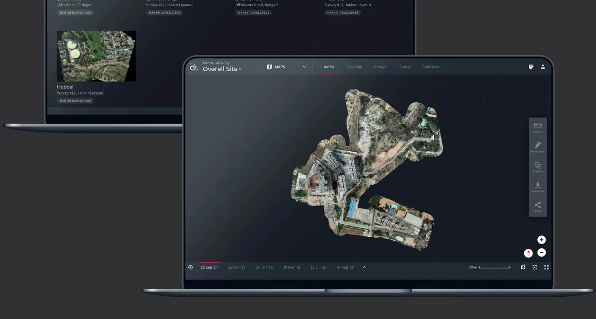Viewport: 596px width, 319px height.
Task: Enter fullscreen map view
Action: point(546,267)
